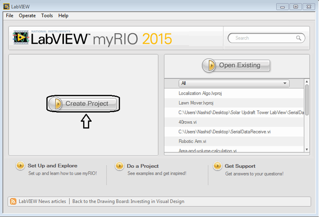Screen dimensions: 319x217
Task: Open the File menu
Action: click(9, 15)
